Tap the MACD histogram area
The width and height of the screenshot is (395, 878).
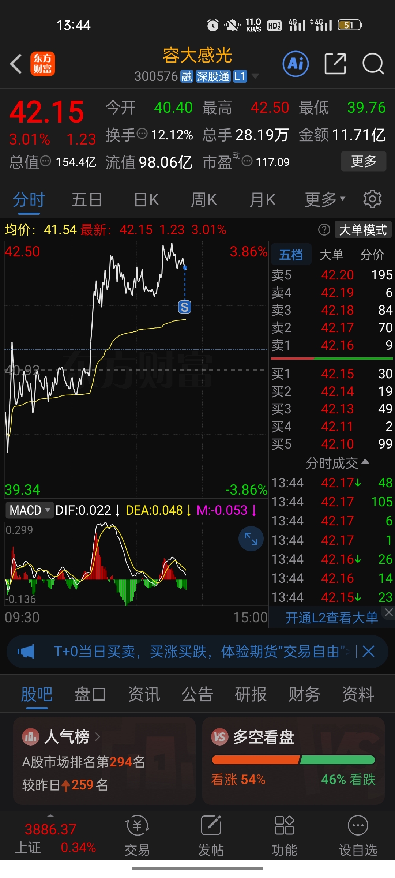point(136,563)
